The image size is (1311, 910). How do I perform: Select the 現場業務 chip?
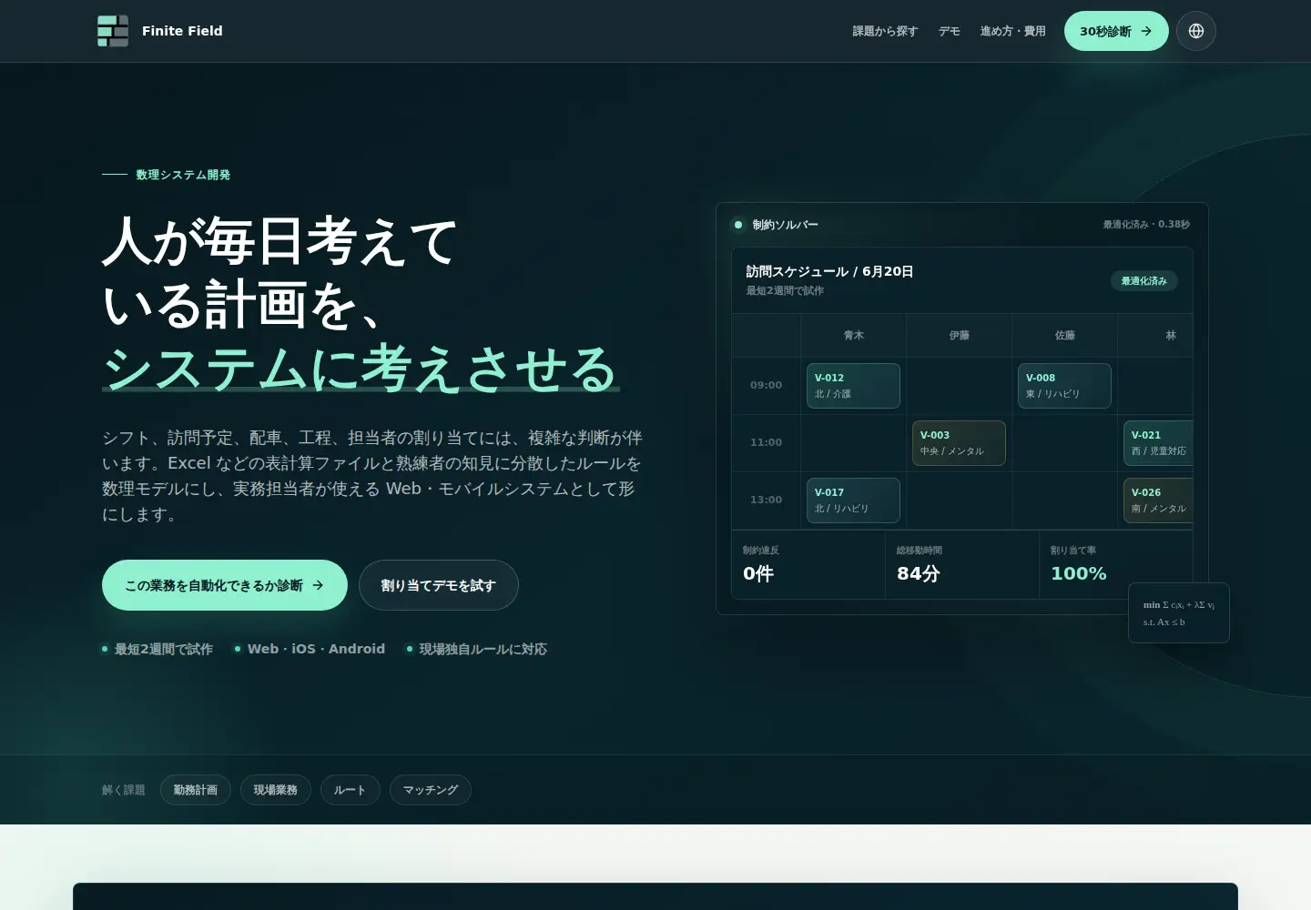pyautogui.click(x=276, y=790)
